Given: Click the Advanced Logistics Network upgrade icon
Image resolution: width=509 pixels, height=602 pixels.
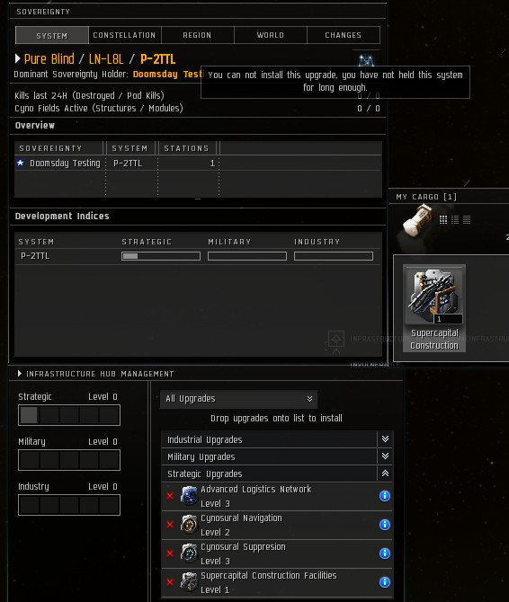Looking at the screenshot, I should 189,496.
